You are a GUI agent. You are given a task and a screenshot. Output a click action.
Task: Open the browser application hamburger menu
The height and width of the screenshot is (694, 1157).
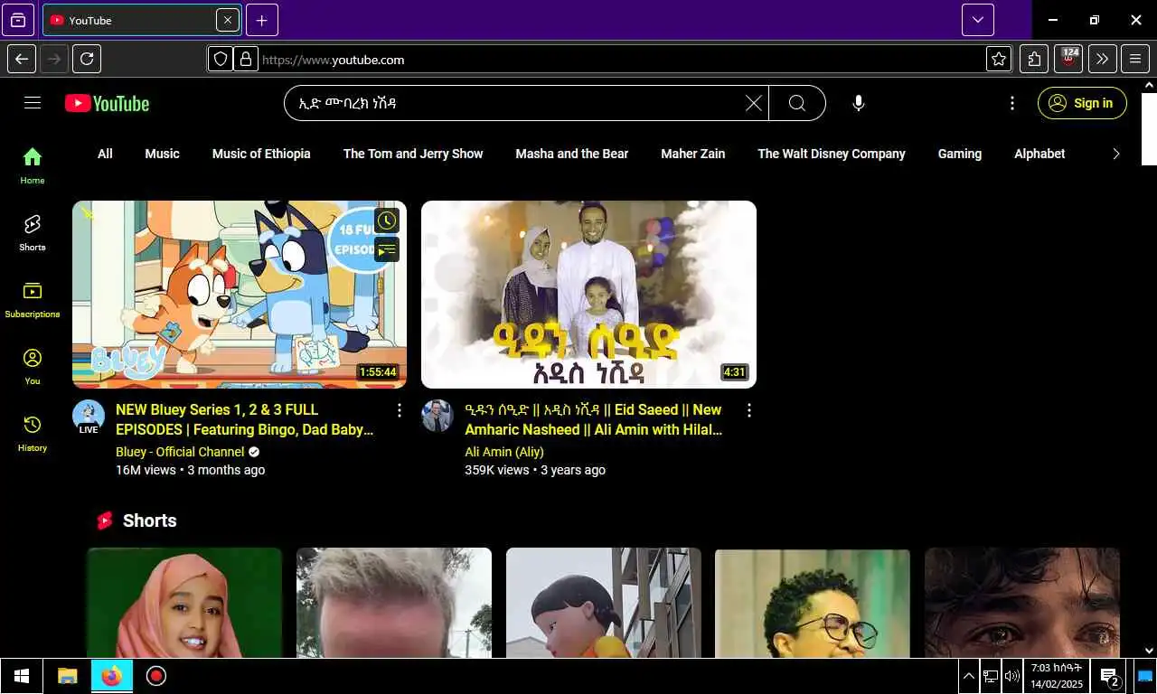pos(1135,59)
